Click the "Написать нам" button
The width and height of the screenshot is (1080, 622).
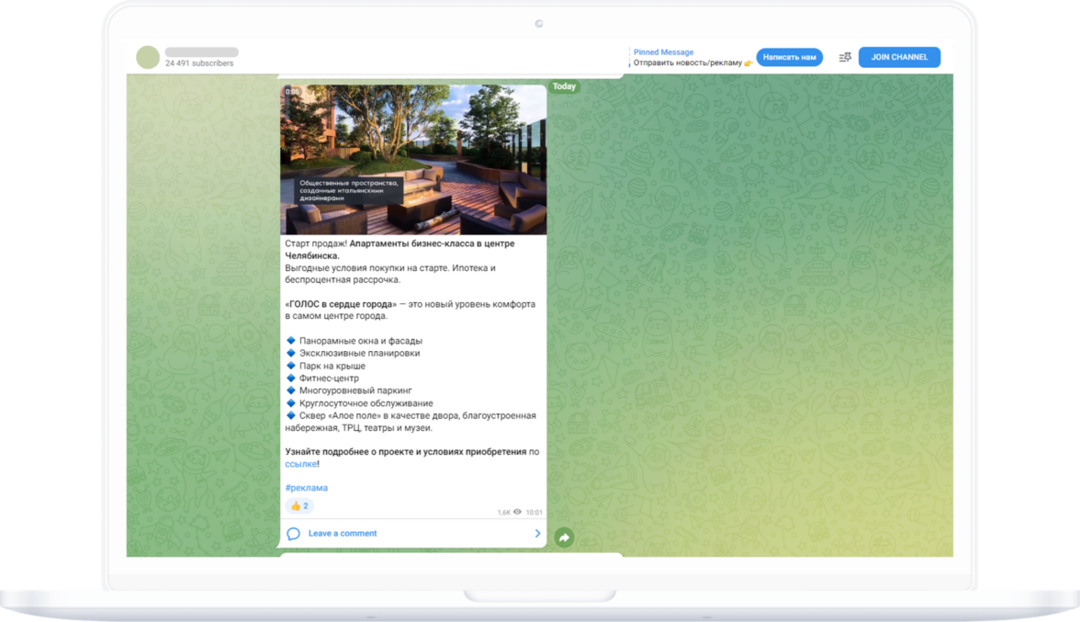point(789,57)
